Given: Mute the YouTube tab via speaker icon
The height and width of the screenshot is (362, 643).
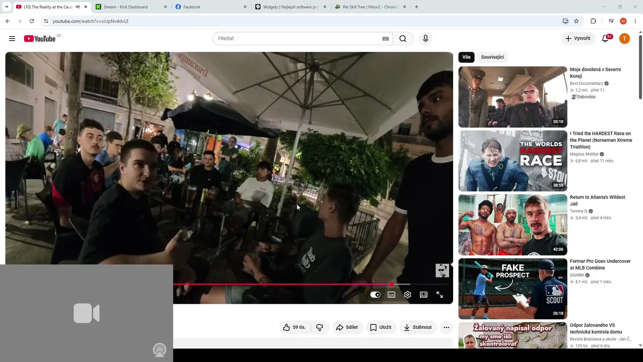Looking at the screenshot, I should [x=77, y=7].
